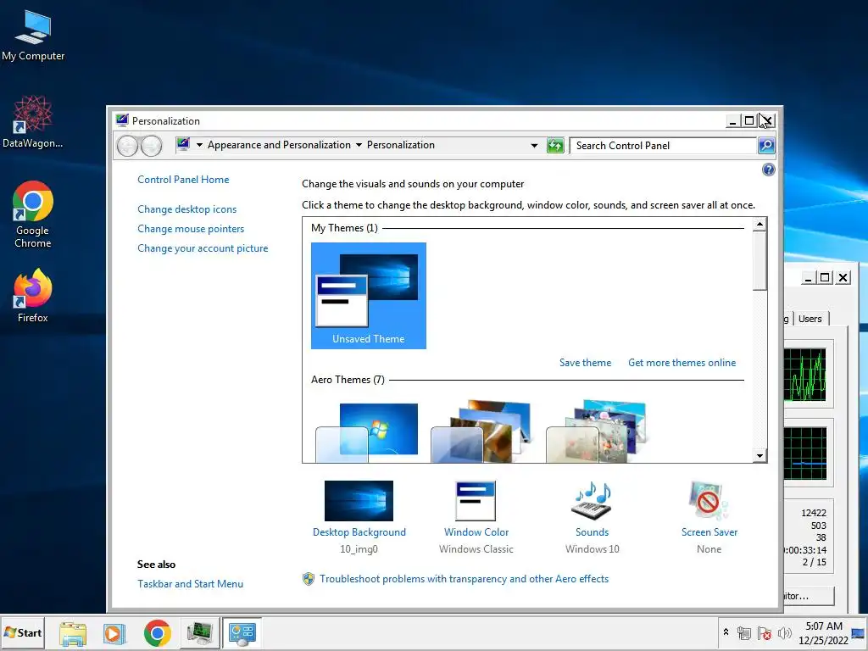
Task: Click the Personalization taskbar button
Action: coord(242,633)
